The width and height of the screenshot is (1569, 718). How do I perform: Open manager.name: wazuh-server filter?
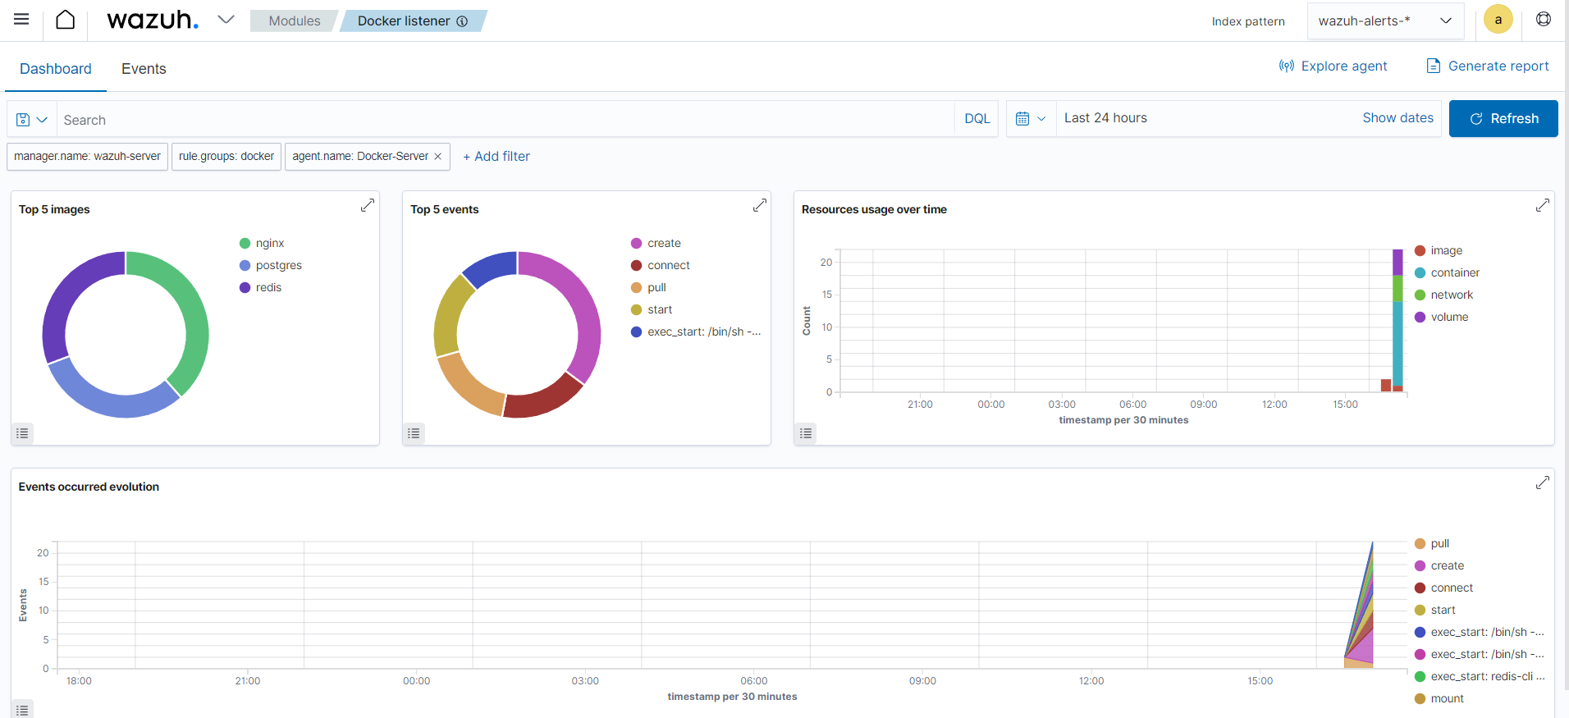87,157
